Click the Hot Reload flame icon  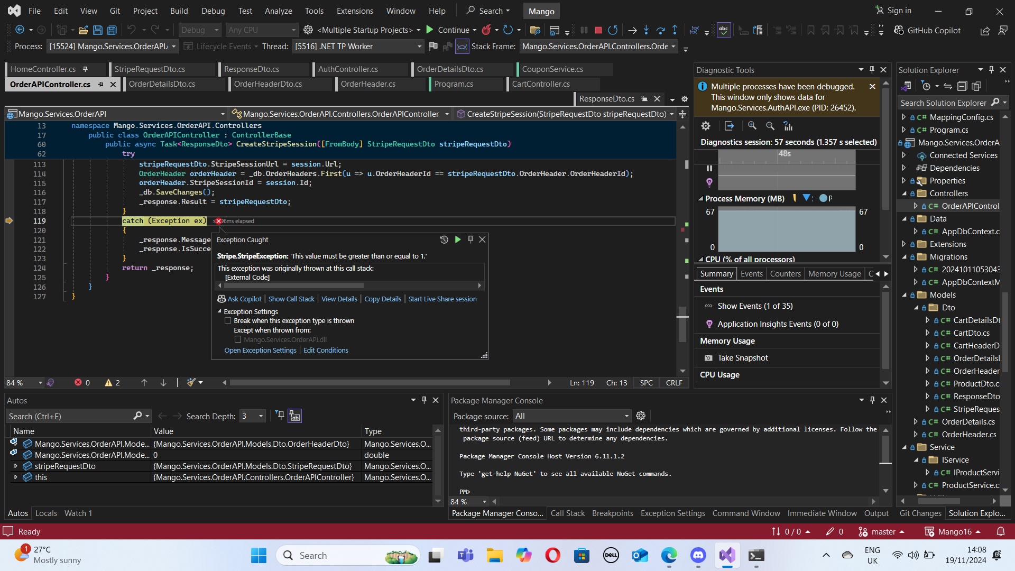(486, 30)
